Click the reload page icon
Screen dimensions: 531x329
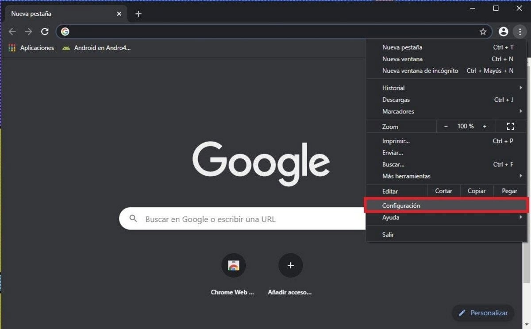pos(45,31)
